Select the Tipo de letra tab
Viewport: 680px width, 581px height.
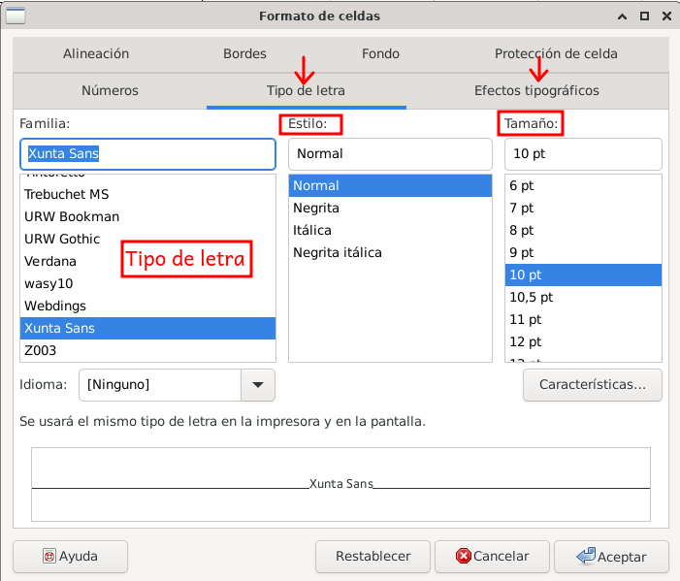click(x=306, y=90)
